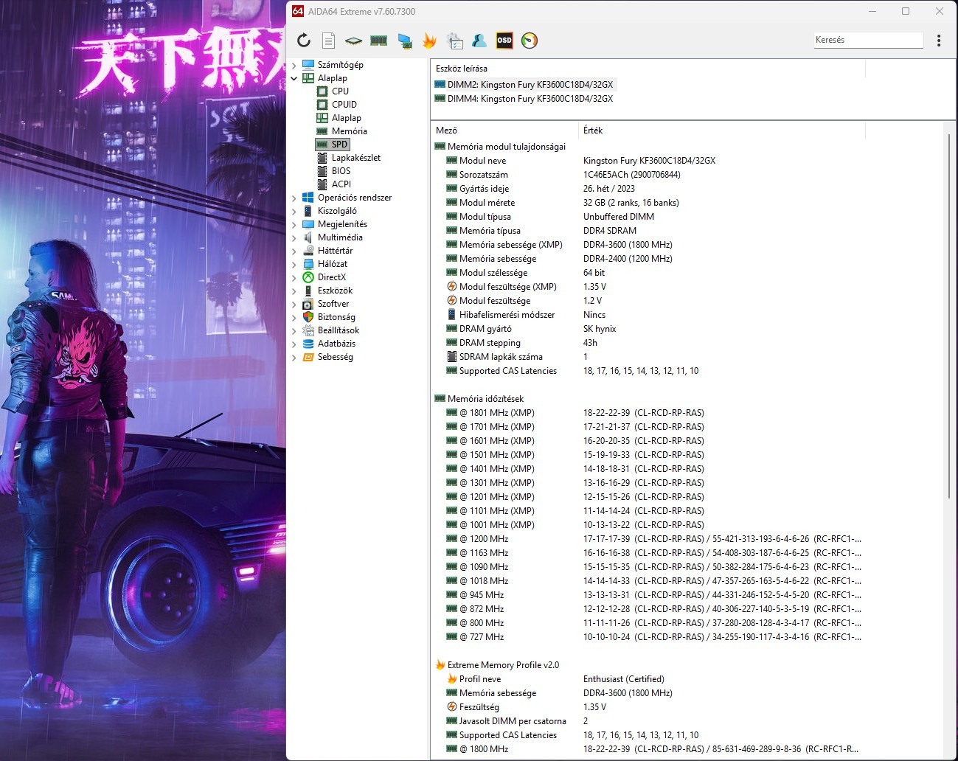Expand the Háttértár node
The image size is (958, 761).
pyautogui.click(x=294, y=251)
